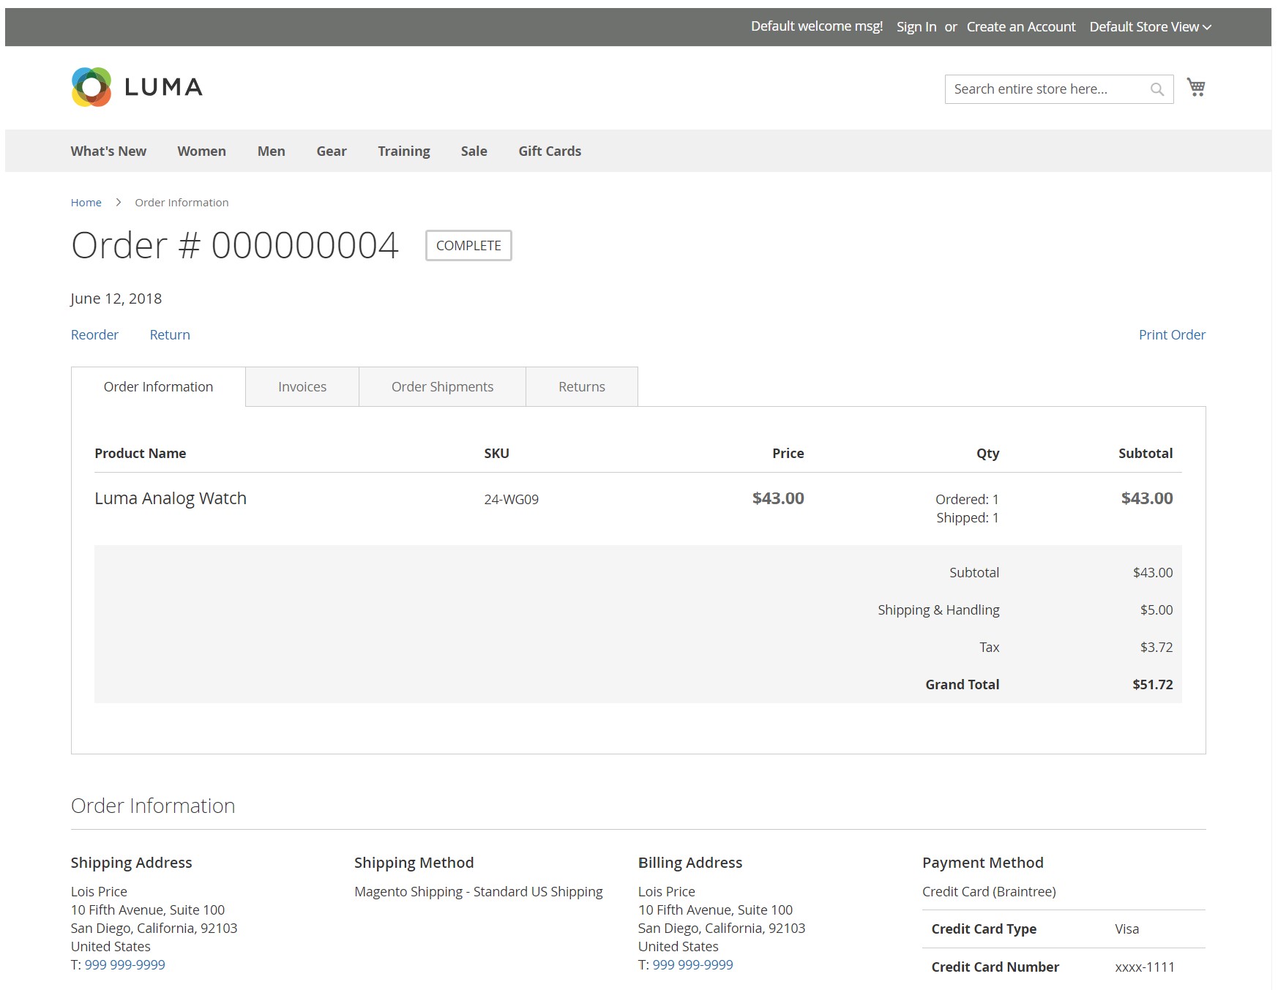
Task: Click the search magnifier icon
Action: (x=1156, y=89)
